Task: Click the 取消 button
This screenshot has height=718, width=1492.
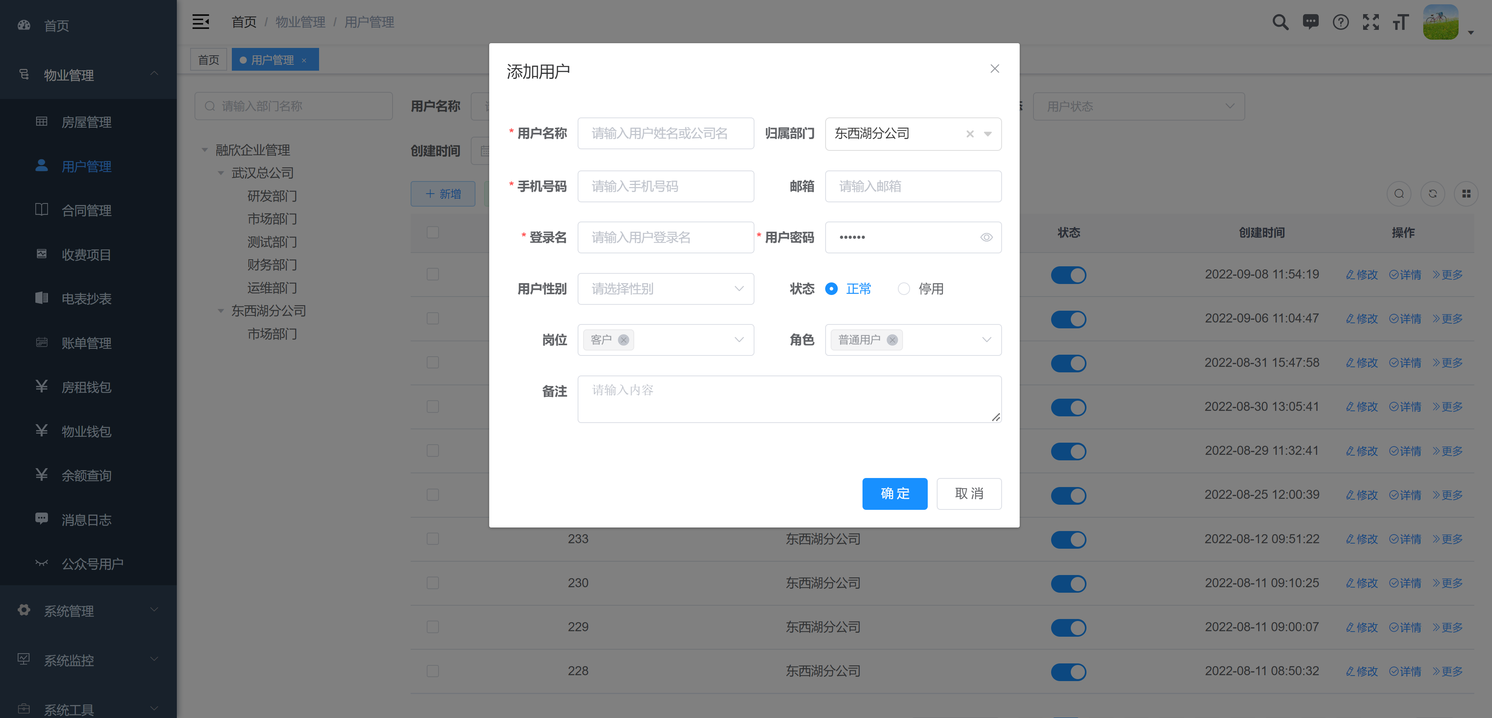Action: coord(969,494)
